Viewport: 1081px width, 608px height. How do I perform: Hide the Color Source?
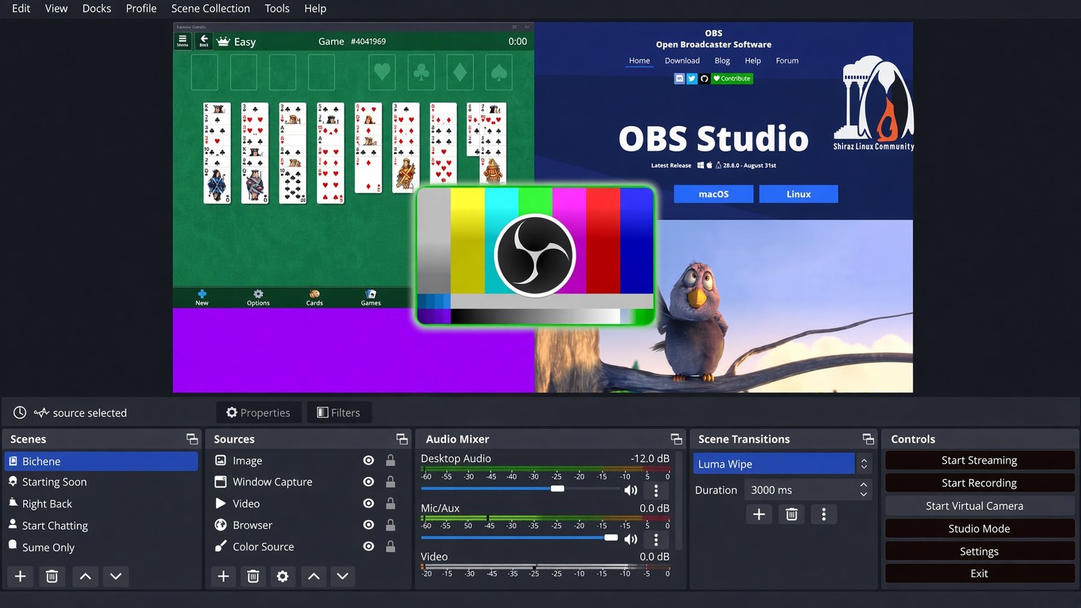point(368,547)
